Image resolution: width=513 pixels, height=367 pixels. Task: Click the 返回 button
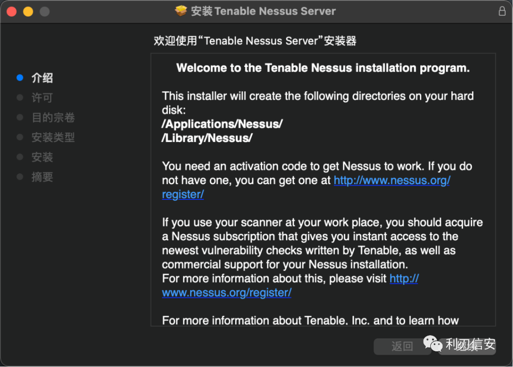point(402,347)
